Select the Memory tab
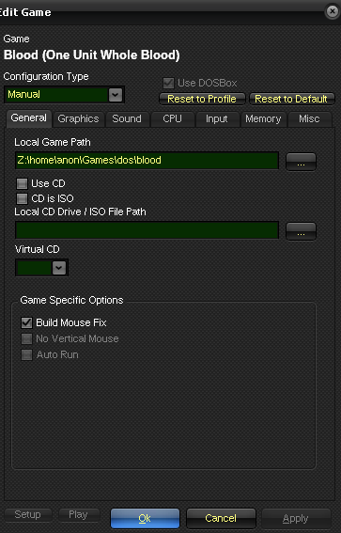This screenshot has width=341, height=533. 263,119
